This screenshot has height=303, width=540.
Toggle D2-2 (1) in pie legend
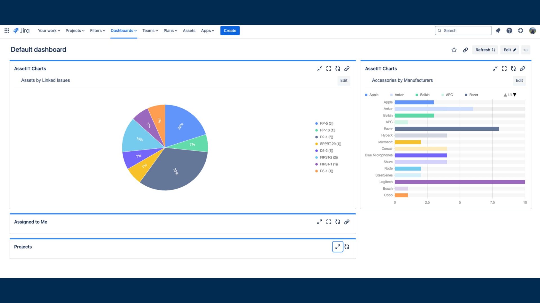click(x=324, y=151)
